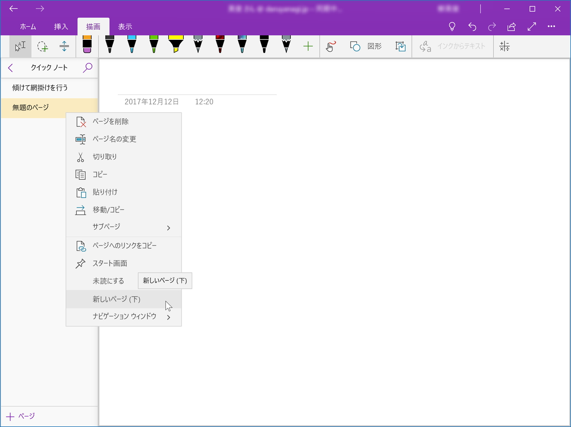The width and height of the screenshot is (571, 427).
Task: Select the object select and text tool
Action: [21, 46]
